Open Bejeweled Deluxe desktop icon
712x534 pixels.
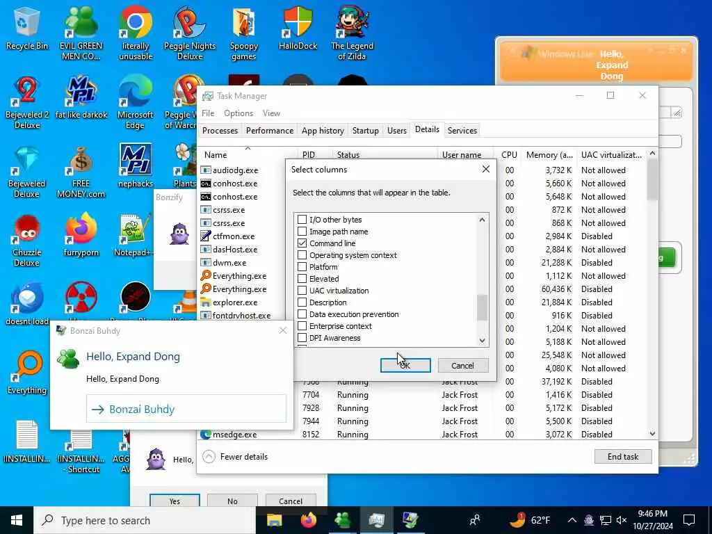tap(27, 172)
